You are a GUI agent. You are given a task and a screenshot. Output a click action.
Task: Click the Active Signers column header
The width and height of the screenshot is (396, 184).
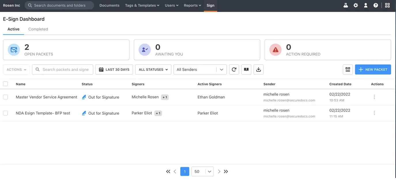pyautogui.click(x=210, y=84)
